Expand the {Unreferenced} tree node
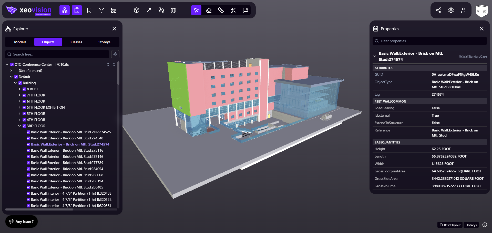This screenshot has width=492, height=233. pyautogui.click(x=11, y=71)
